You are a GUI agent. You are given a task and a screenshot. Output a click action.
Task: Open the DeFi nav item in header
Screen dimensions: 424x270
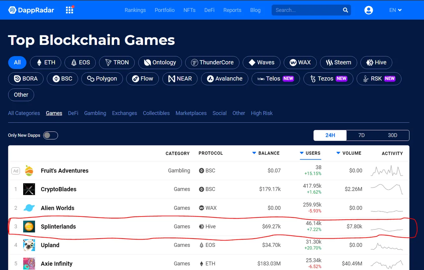(x=209, y=10)
